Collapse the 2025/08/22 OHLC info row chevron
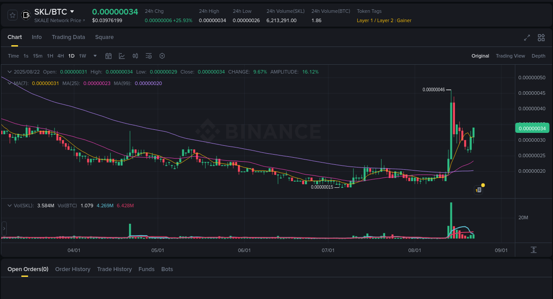This screenshot has height=299, width=553. (x=10, y=72)
